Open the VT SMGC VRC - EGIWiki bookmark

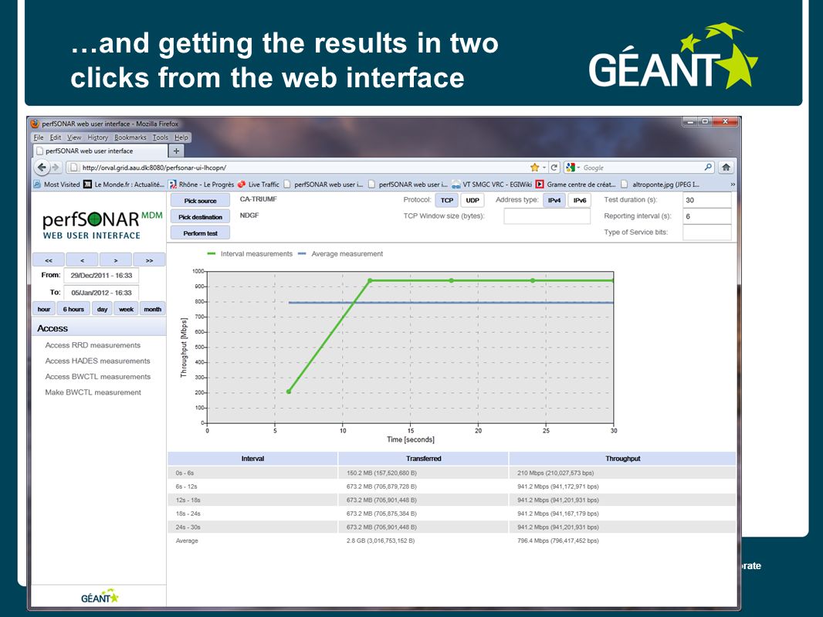coord(492,185)
